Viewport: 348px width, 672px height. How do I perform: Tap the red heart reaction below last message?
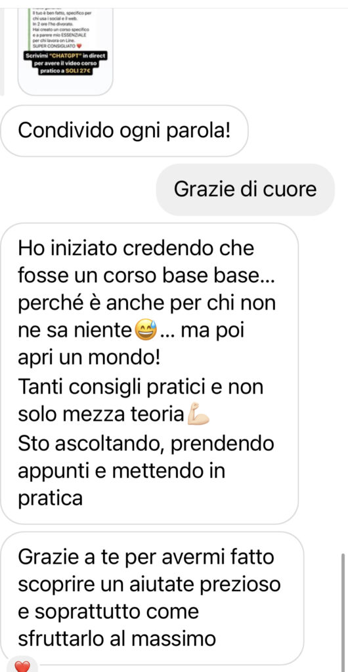(22, 666)
